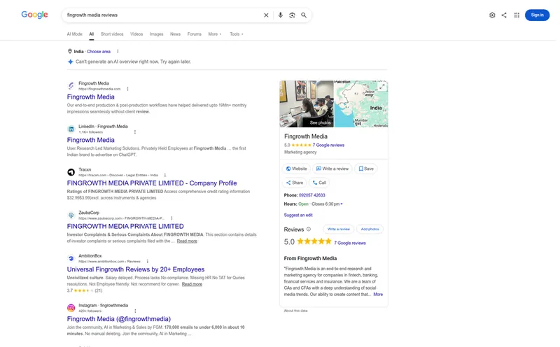Open quick settings gear icon
The width and height of the screenshot is (560, 347).
coord(492,15)
